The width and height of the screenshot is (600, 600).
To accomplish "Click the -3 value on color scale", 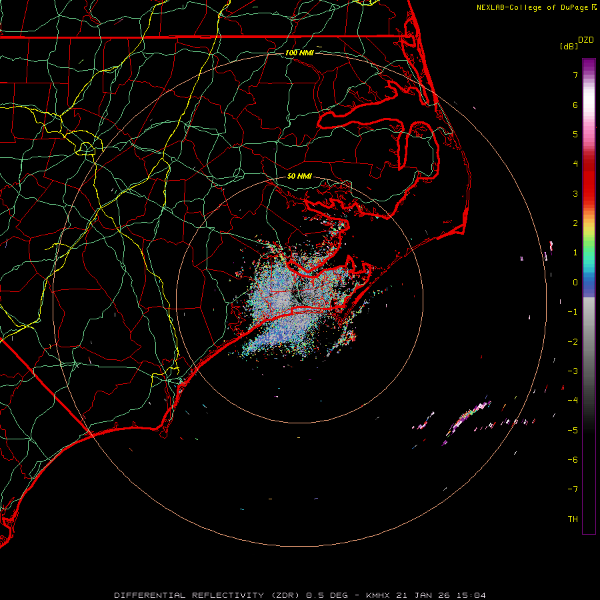I will tap(573, 371).
